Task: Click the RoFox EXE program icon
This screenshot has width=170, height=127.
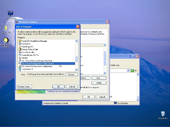Action: (20, 44)
